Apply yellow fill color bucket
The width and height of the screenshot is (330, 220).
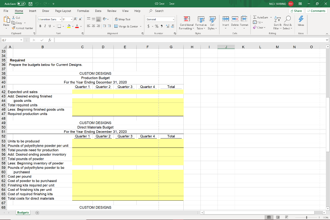tap(69, 26)
